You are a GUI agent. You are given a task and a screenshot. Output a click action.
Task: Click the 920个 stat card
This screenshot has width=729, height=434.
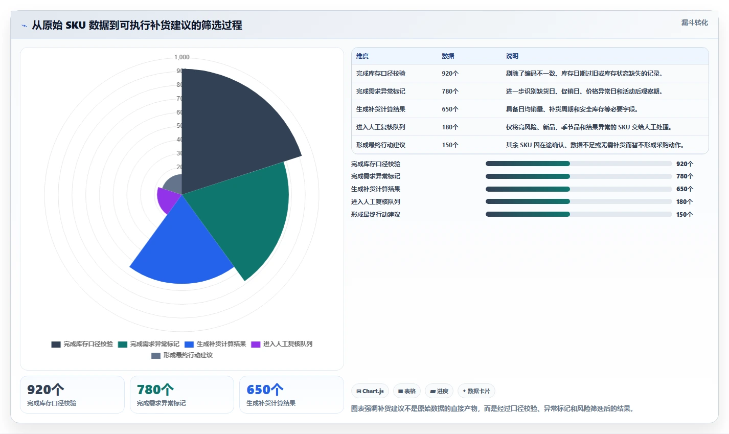pos(72,395)
